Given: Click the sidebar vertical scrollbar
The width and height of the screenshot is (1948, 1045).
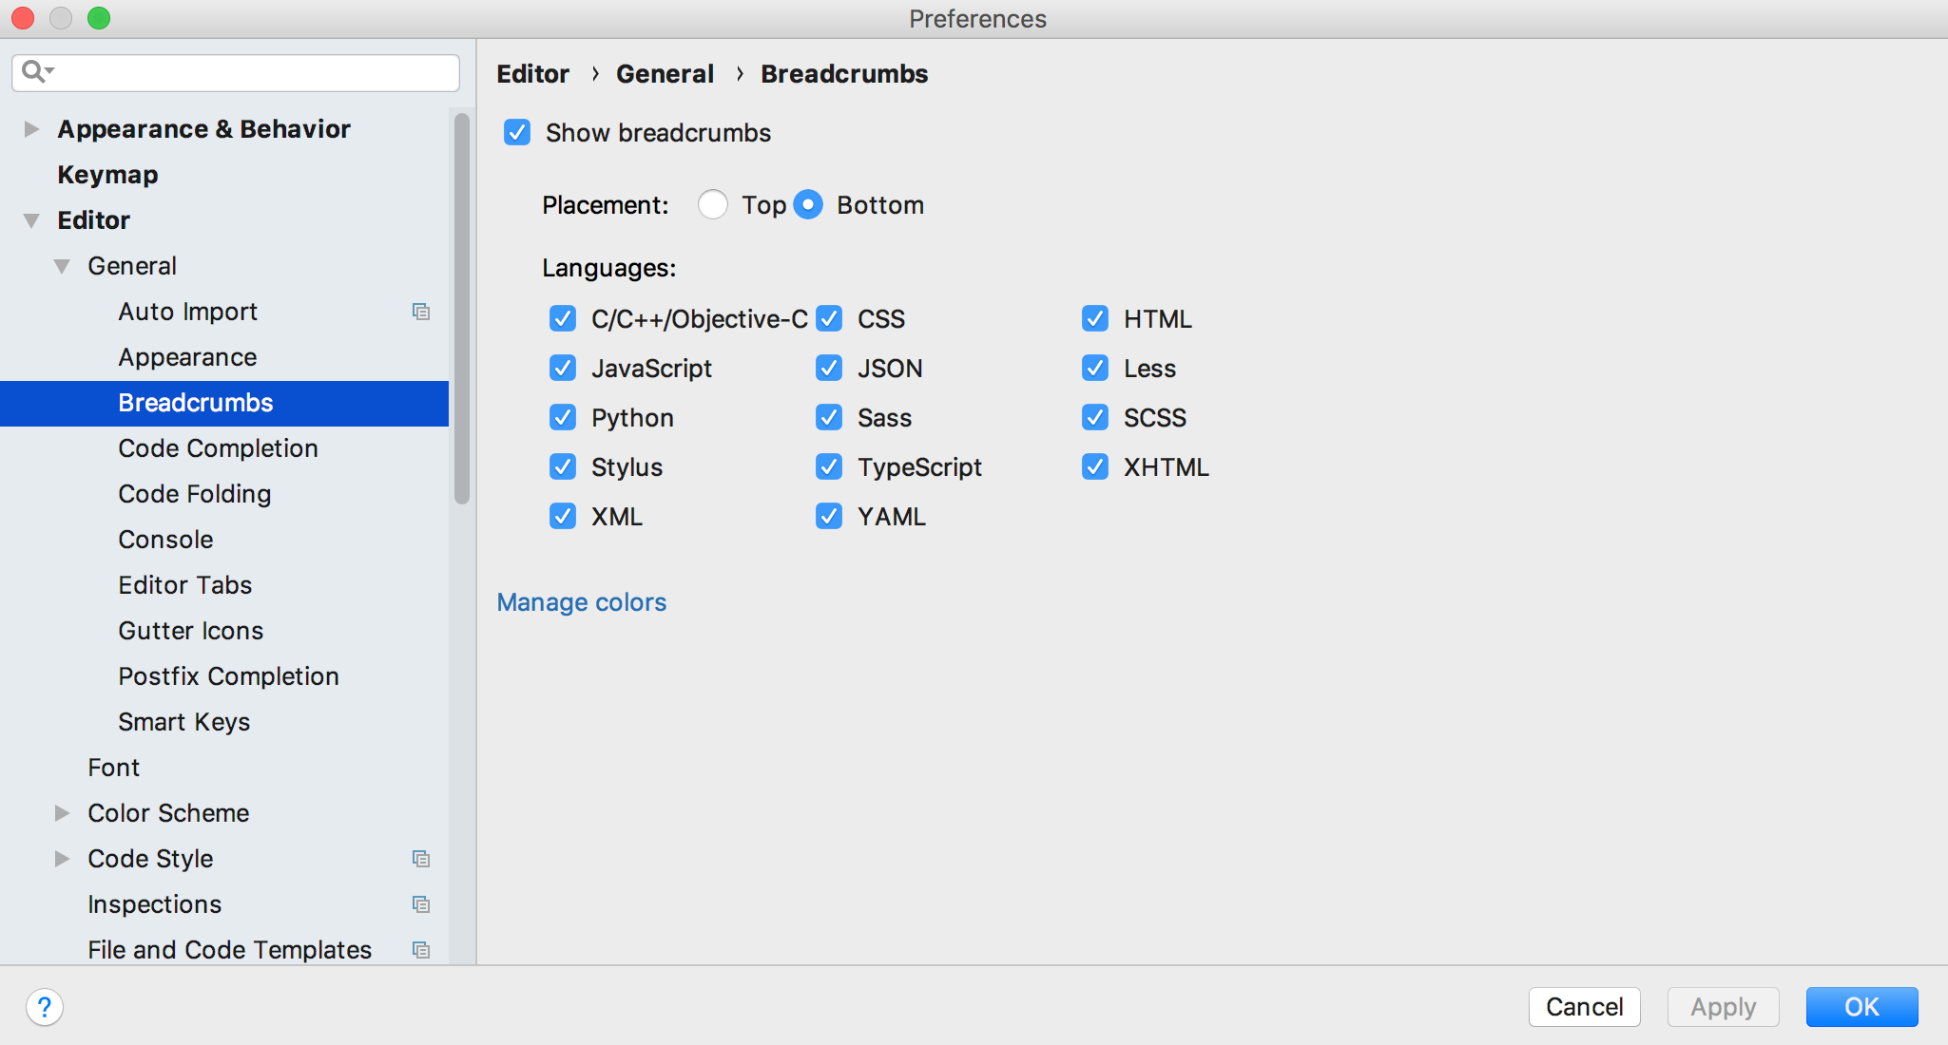Looking at the screenshot, I should pos(462,309).
